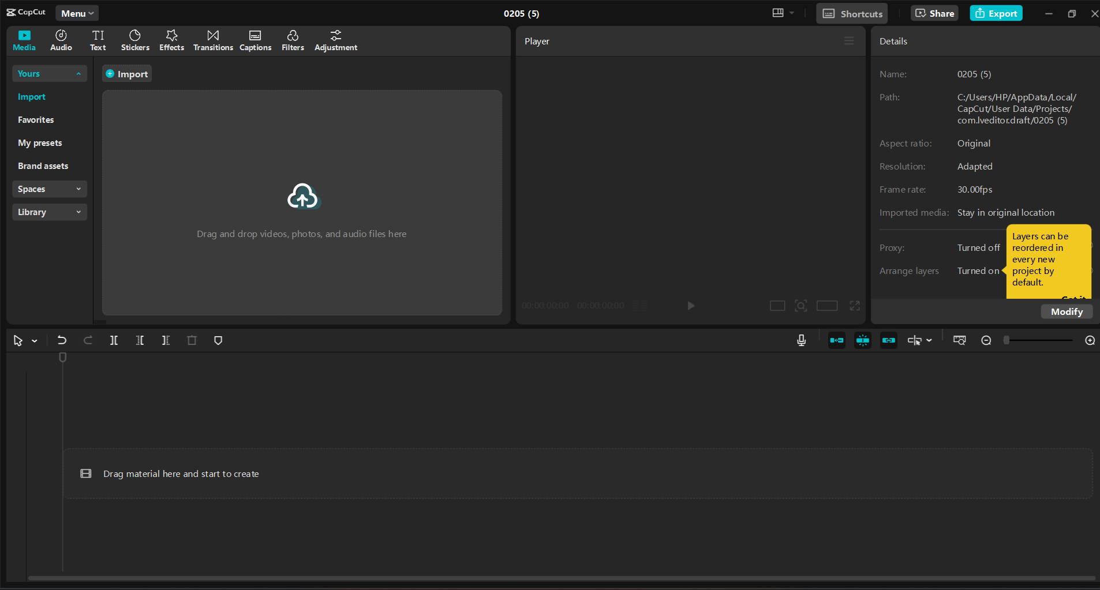Click the Undo arrow icon
Image resolution: width=1100 pixels, height=590 pixels.
62,340
